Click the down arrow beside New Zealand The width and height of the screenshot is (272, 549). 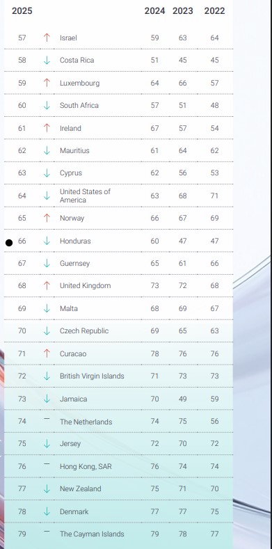click(x=47, y=488)
